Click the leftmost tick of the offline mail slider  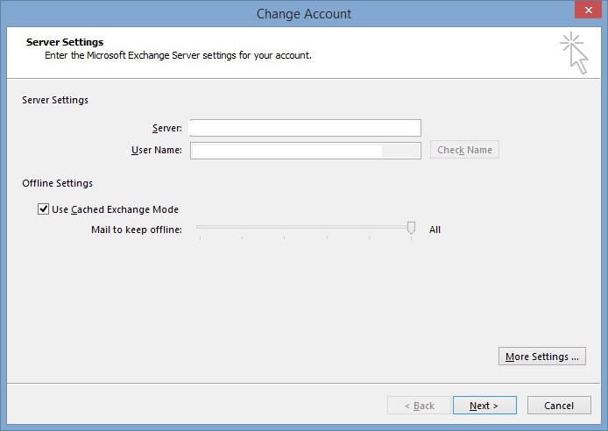click(200, 235)
